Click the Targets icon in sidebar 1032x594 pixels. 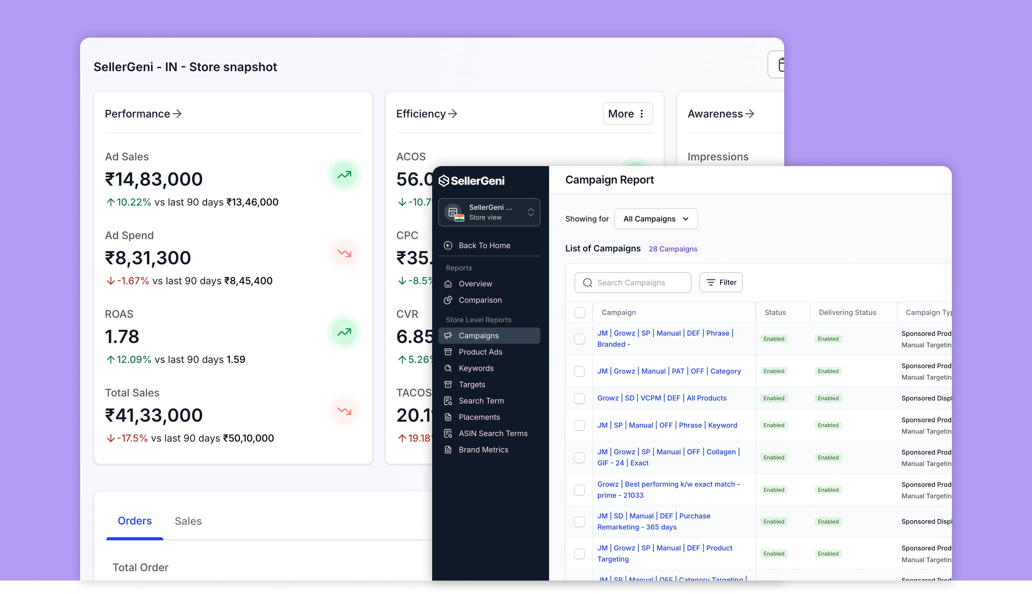click(448, 385)
